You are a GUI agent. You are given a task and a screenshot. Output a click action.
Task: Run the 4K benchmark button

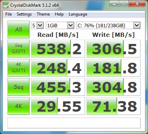(18, 106)
